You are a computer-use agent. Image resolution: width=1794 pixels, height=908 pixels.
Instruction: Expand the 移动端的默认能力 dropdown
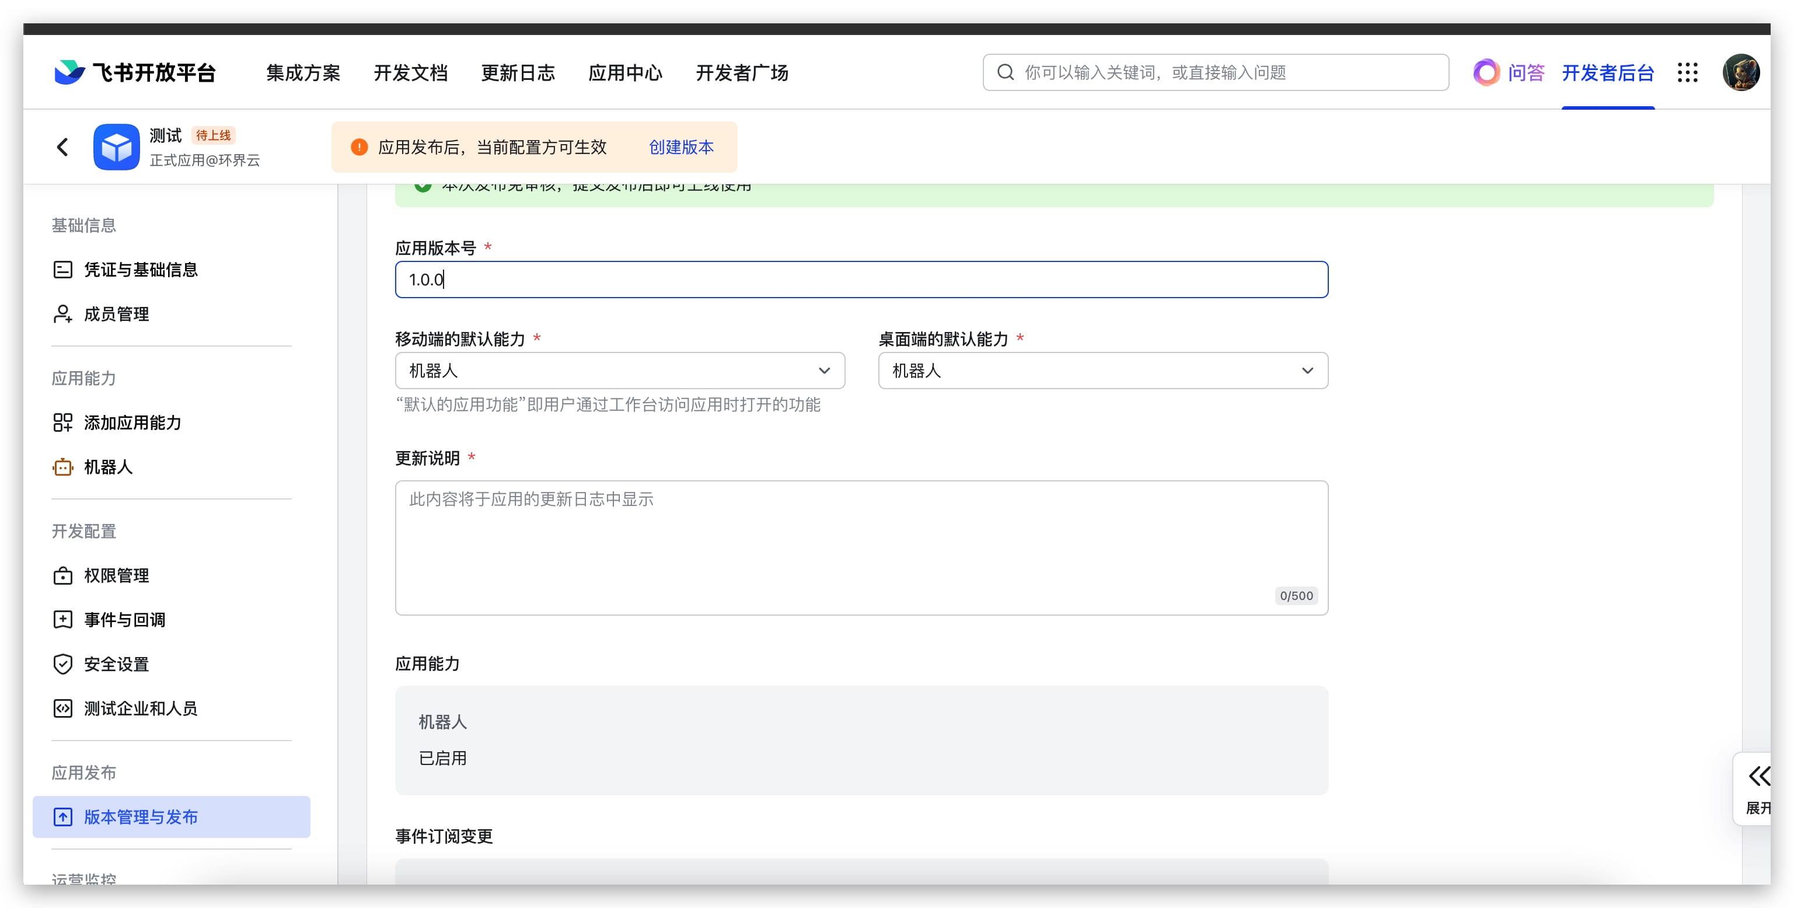pos(619,371)
